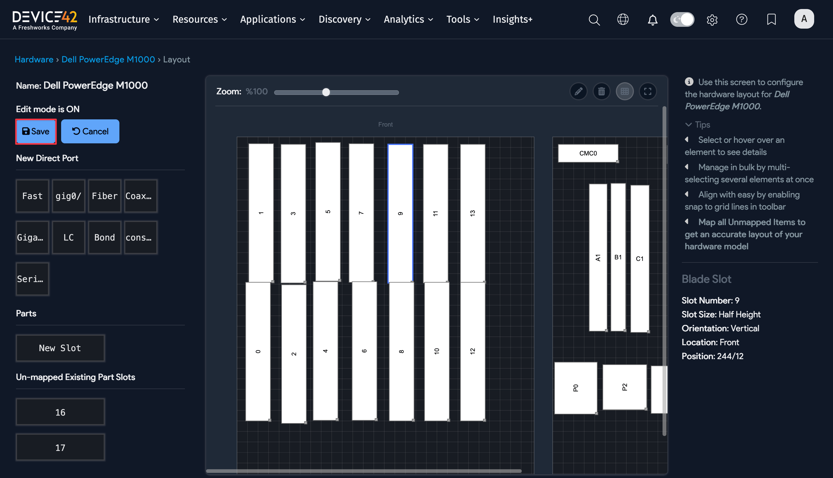This screenshot has width=833, height=478.
Task: Select the Fiber direct port type
Action: (x=104, y=196)
